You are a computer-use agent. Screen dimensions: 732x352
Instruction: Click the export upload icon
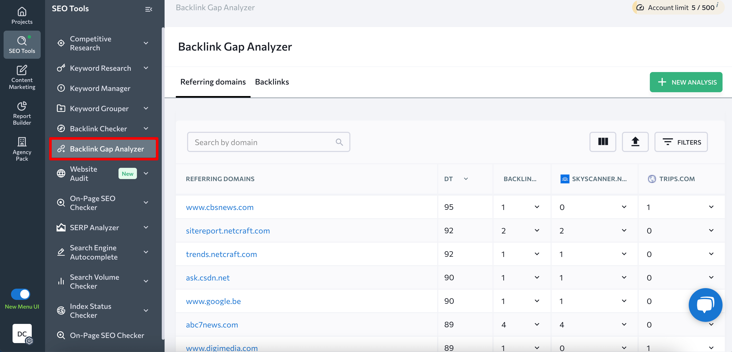tap(636, 142)
